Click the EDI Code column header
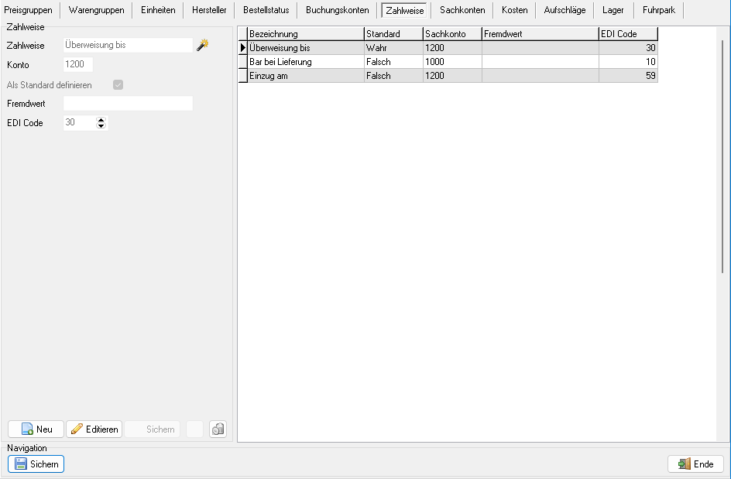Image resolution: width=731 pixels, height=479 pixels. tap(627, 34)
